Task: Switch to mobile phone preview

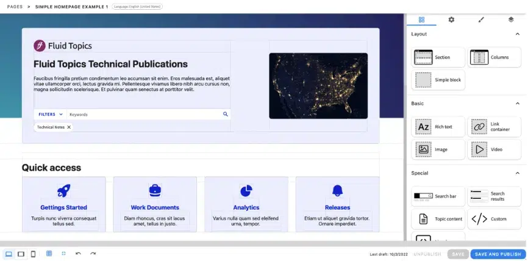Action: (x=33, y=254)
